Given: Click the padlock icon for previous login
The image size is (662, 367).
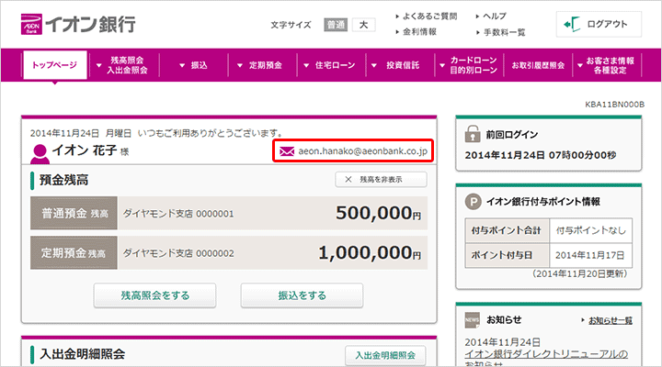Looking at the screenshot, I should [x=474, y=130].
